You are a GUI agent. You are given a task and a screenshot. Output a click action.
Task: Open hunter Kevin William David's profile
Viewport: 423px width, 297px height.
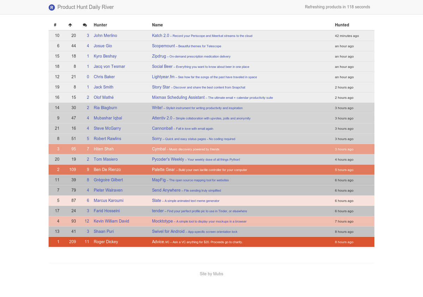click(x=111, y=221)
